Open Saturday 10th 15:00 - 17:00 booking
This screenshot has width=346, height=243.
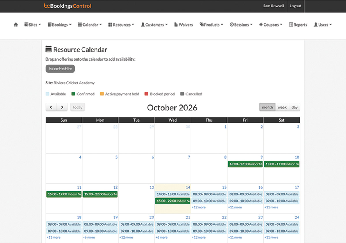[282, 164]
